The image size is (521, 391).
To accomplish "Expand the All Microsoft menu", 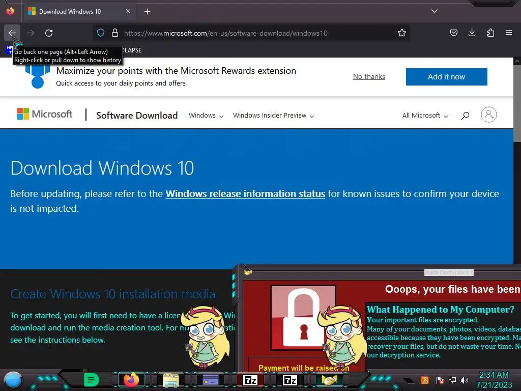I will tap(425, 116).
